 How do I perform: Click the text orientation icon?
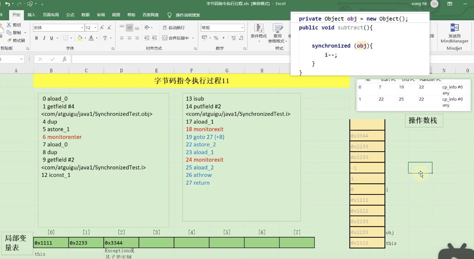tap(147, 28)
